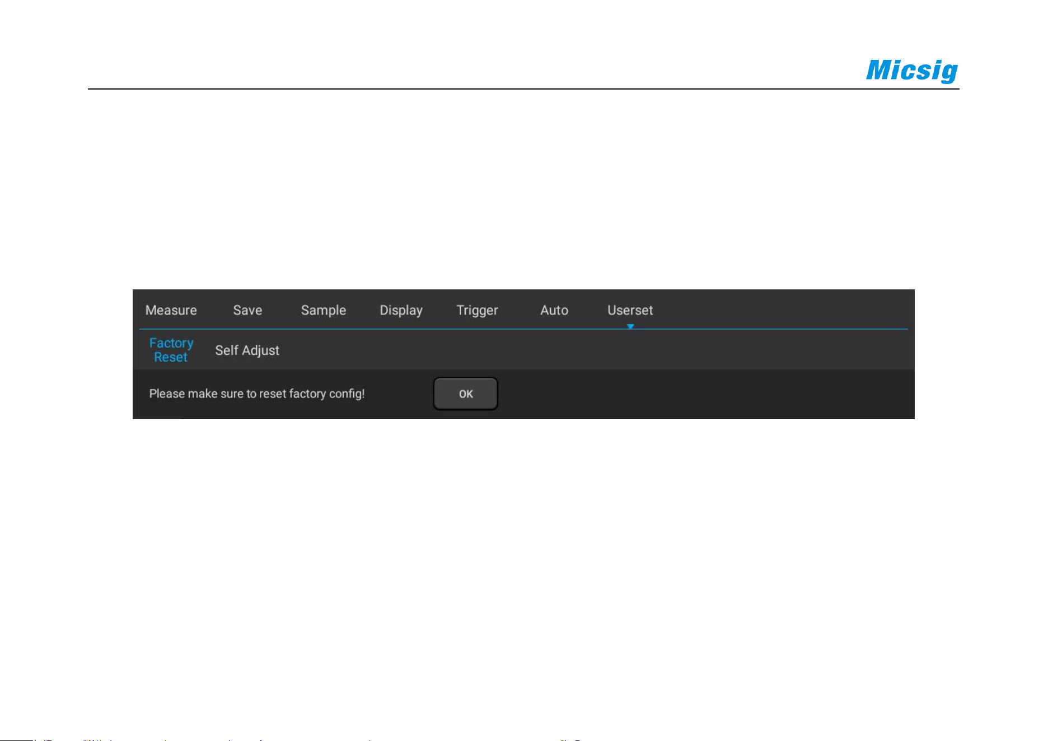
Task: Confirm factory reset with OK
Action: pos(466,393)
